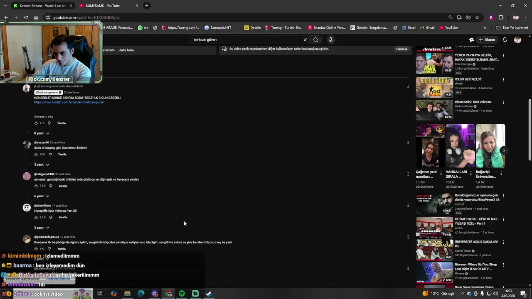This screenshot has height=299, width=532.
Task: Expand 'Devamını oku' on pinned comment
Action: [x=44, y=117]
